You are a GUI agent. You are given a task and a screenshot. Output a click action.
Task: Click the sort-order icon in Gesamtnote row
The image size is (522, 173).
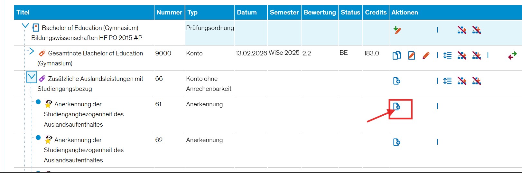[447, 55]
